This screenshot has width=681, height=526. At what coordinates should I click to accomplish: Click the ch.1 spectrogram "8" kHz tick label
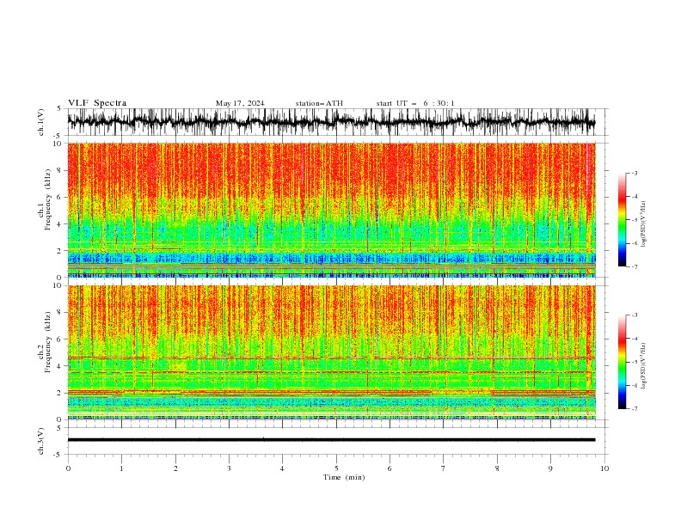pos(60,170)
